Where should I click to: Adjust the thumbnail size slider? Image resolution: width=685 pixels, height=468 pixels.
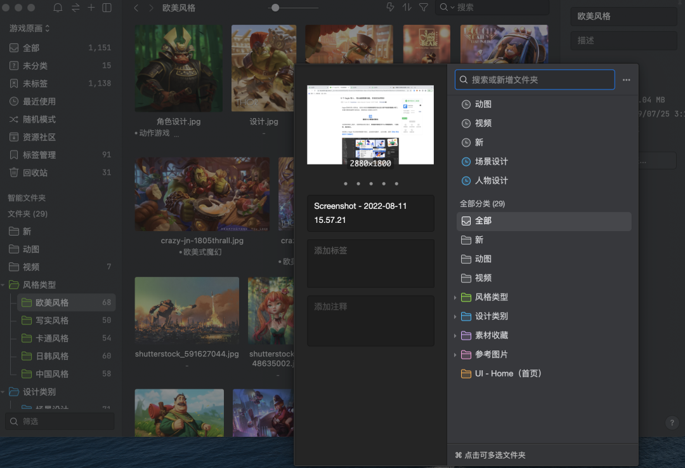pos(275,8)
